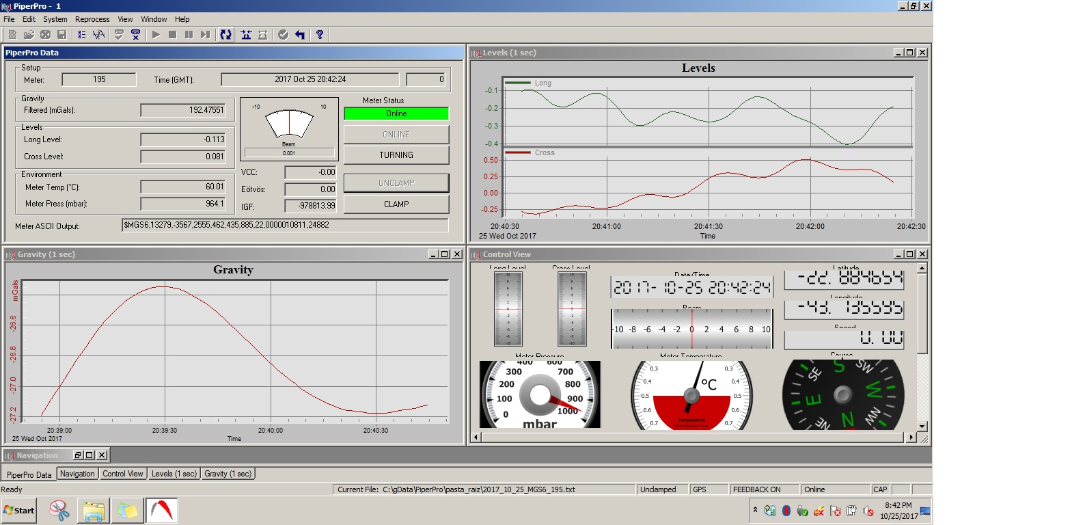Switch to the Navigation tab

click(77, 474)
